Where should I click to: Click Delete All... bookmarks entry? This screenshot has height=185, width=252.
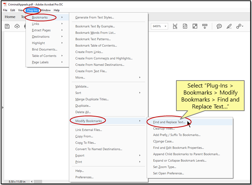[x=83, y=112]
